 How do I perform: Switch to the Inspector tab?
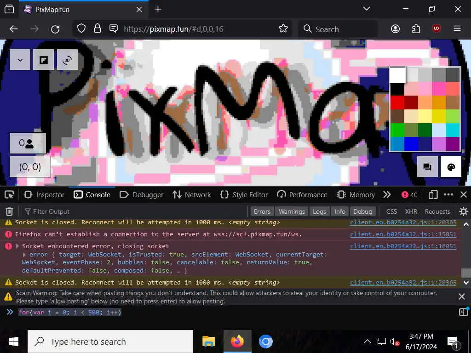[45, 195]
